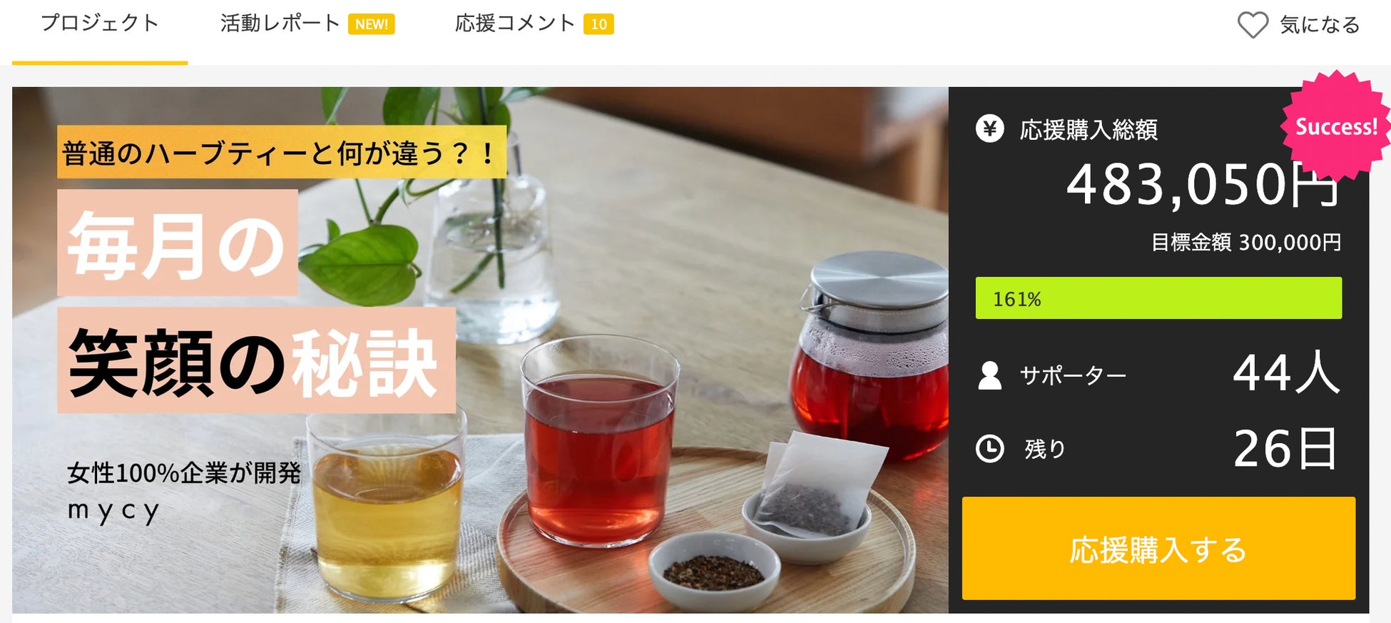Click the green 161% progress bar
The height and width of the screenshot is (623, 1391).
[x=1158, y=298]
